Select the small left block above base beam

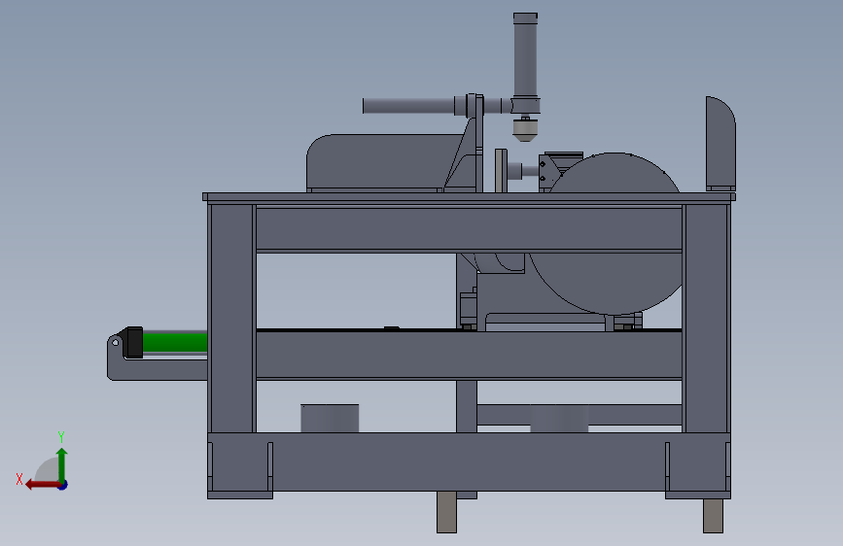pos(330,418)
